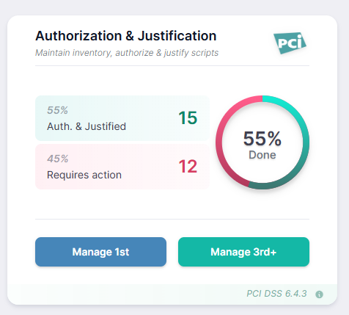
Task: Select the Requires action stat card
Action: click(122, 167)
